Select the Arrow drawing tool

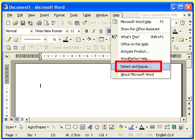tap(61, 127)
